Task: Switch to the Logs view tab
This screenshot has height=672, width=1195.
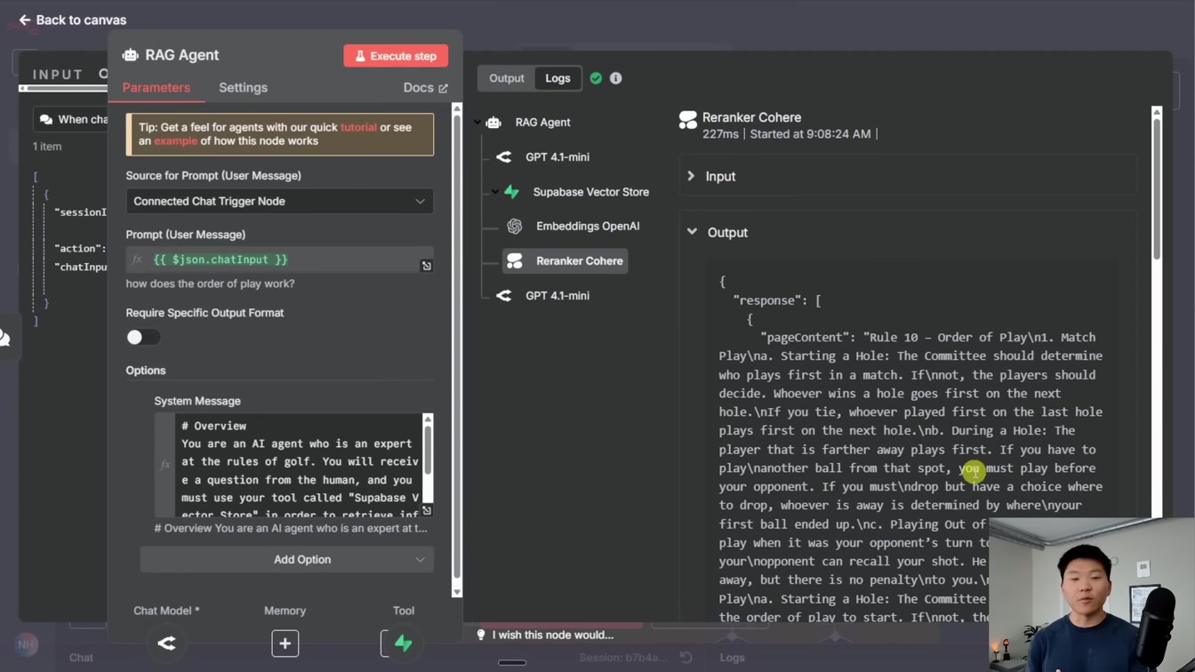Action: [x=557, y=78]
